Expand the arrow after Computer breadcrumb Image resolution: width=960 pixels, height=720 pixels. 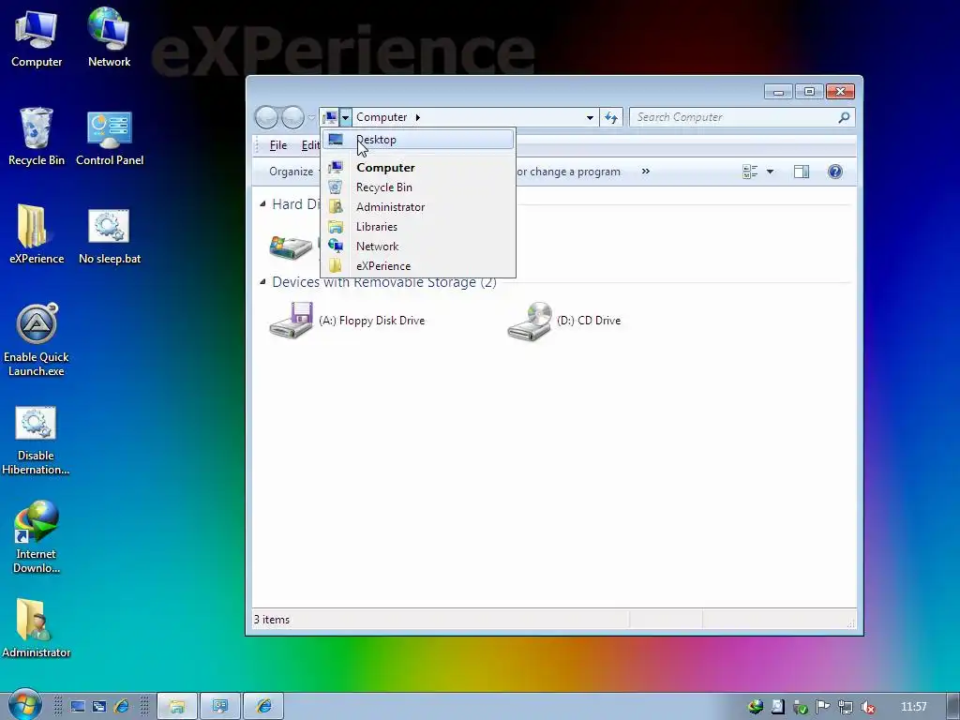coord(417,117)
